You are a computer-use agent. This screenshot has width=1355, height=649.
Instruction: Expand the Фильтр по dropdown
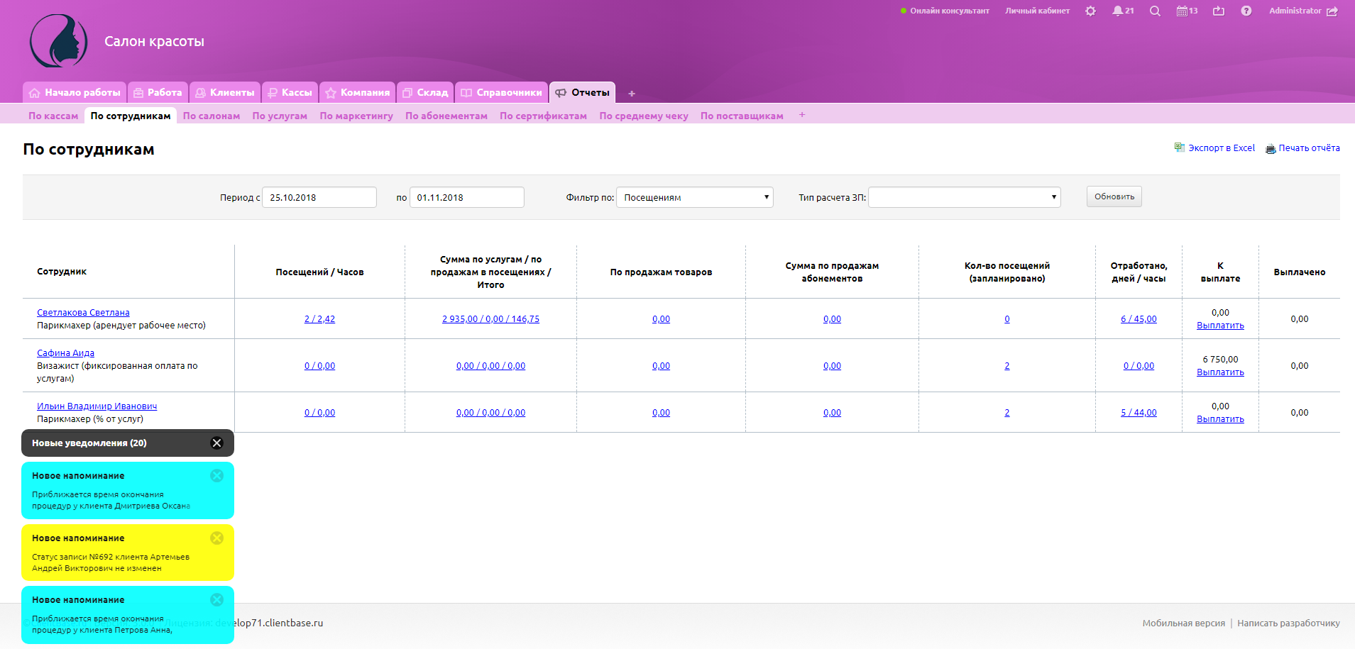pos(694,197)
